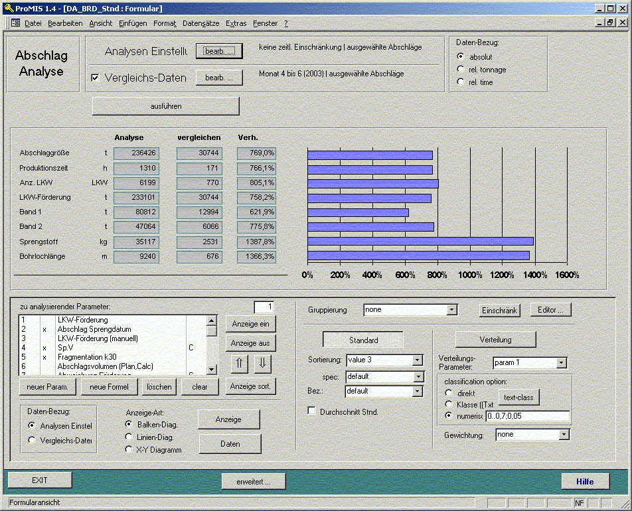Expand the Sortierung value 3 dropdown
Screen dimensions: 632x511
[418, 360]
